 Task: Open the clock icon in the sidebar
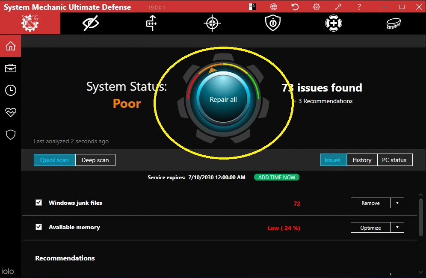point(11,90)
